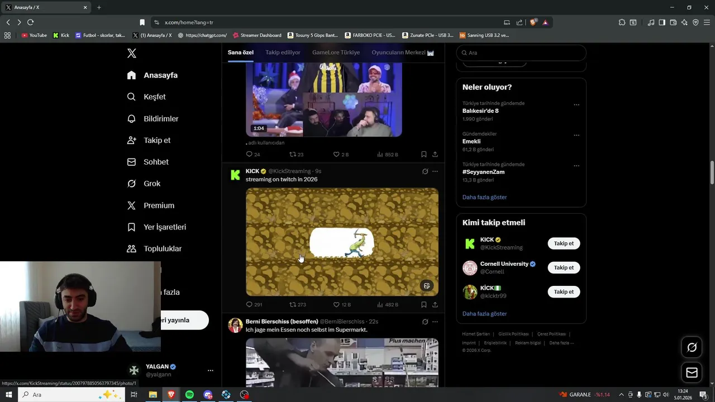Click Daha fazla göster under who to follow
The height and width of the screenshot is (402, 715).
(484, 314)
